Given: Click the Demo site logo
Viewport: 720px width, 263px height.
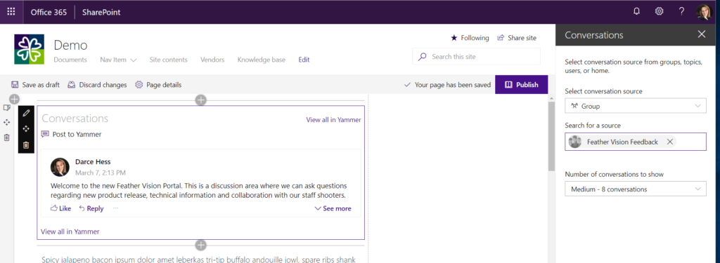Looking at the screenshot, I should 30,49.
